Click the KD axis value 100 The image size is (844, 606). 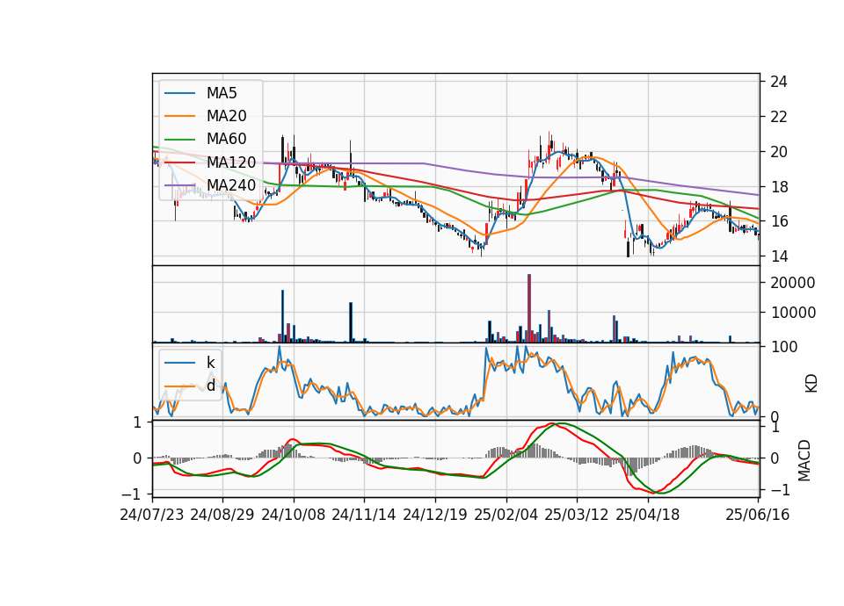pos(783,347)
